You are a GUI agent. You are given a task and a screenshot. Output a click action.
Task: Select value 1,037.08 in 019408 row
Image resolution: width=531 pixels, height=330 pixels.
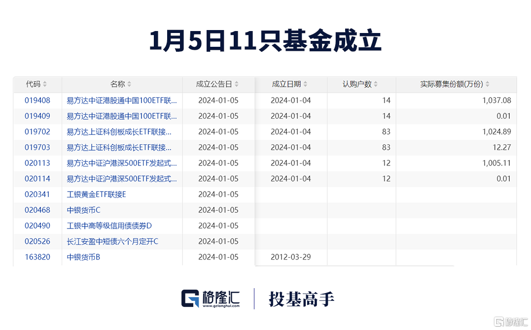click(x=496, y=100)
